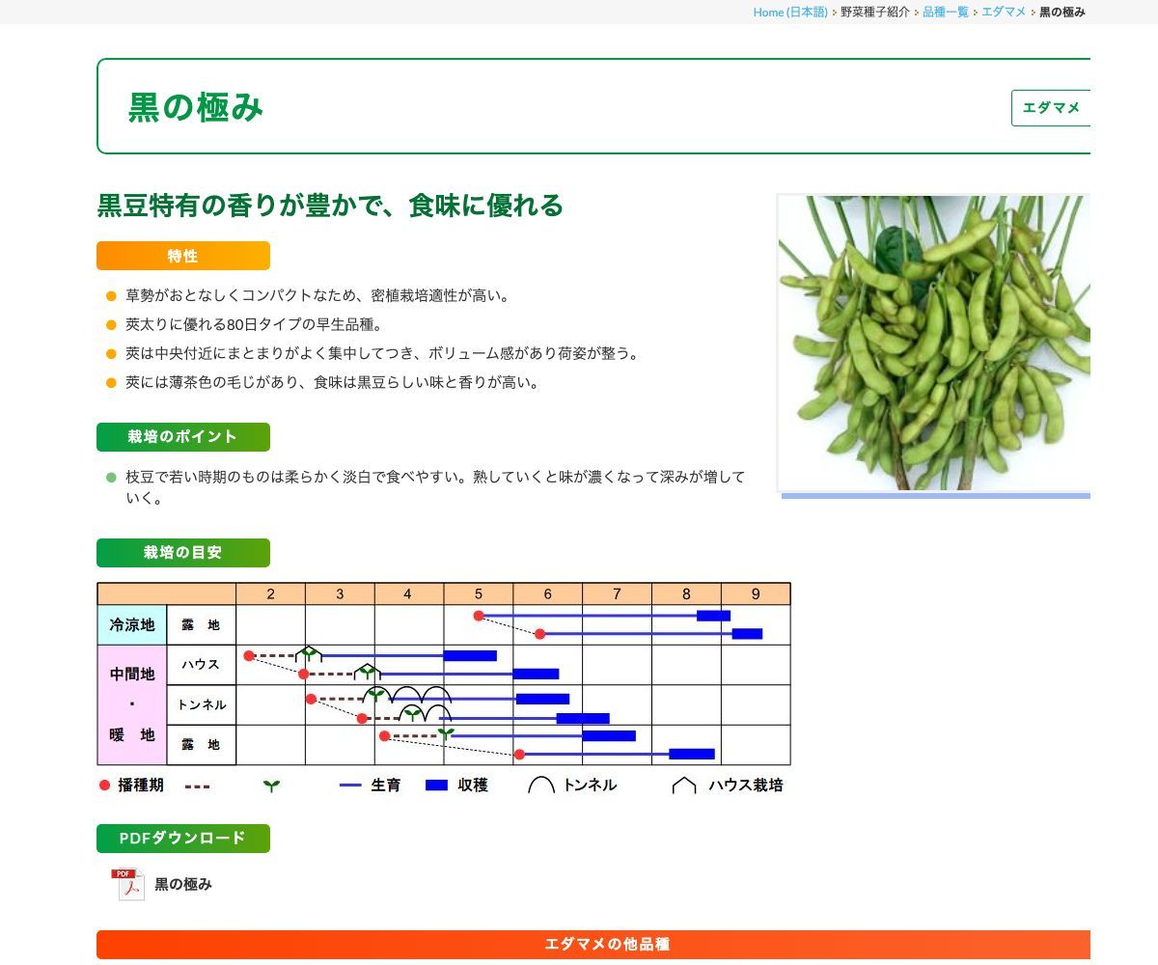The height and width of the screenshot is (965, 1158).
Task: Download the 黒の極み PDF via text link
Action: pyautogui.click(x=183, y=884)
